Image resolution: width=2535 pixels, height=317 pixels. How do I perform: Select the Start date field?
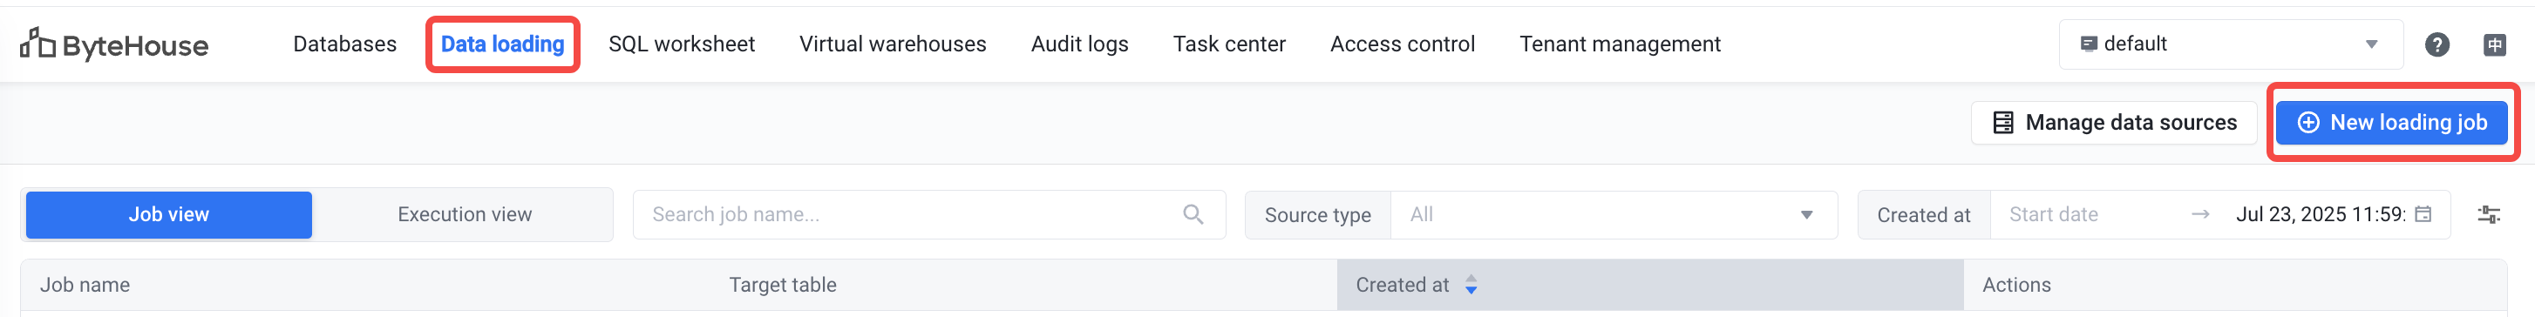coord(2086,214)
